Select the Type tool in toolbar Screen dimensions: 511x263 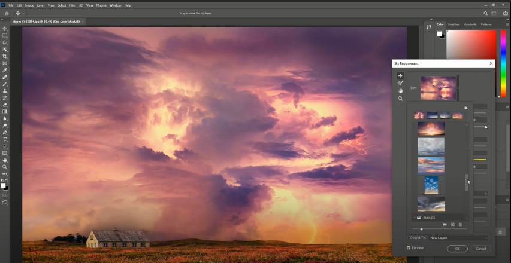pos(5,139)
